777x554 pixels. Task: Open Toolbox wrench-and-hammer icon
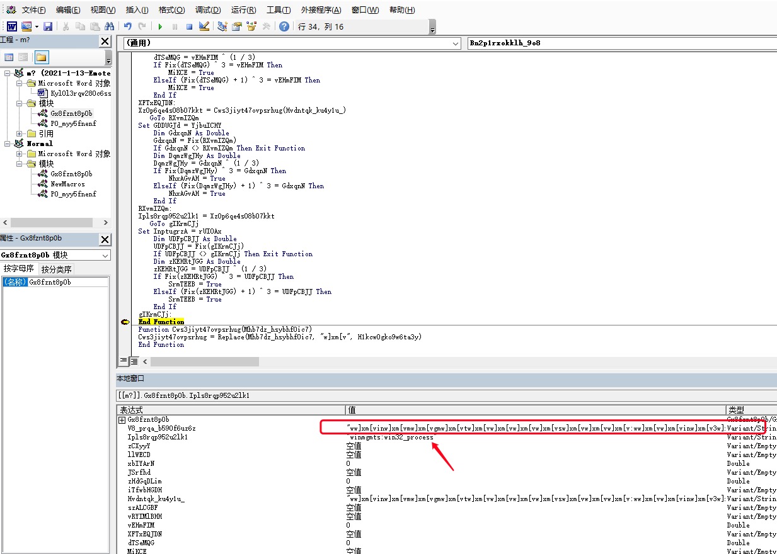pos(266,26)
